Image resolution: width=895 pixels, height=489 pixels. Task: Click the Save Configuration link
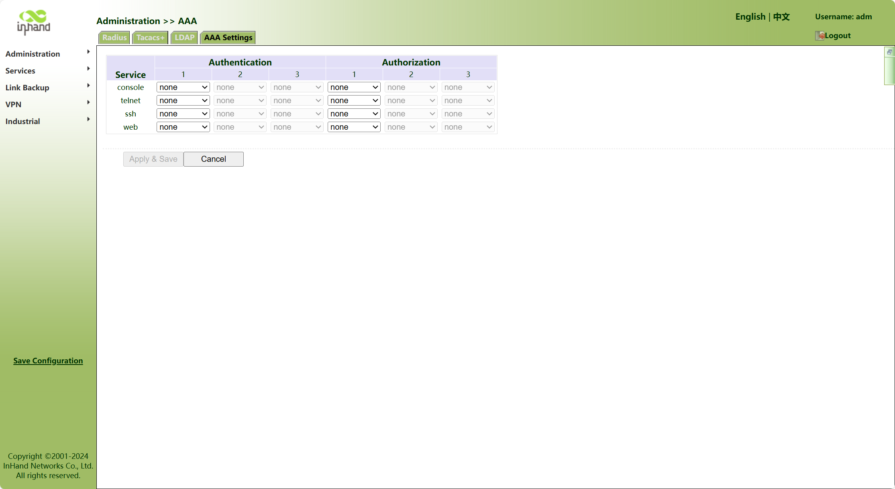[x=48, y=361]
